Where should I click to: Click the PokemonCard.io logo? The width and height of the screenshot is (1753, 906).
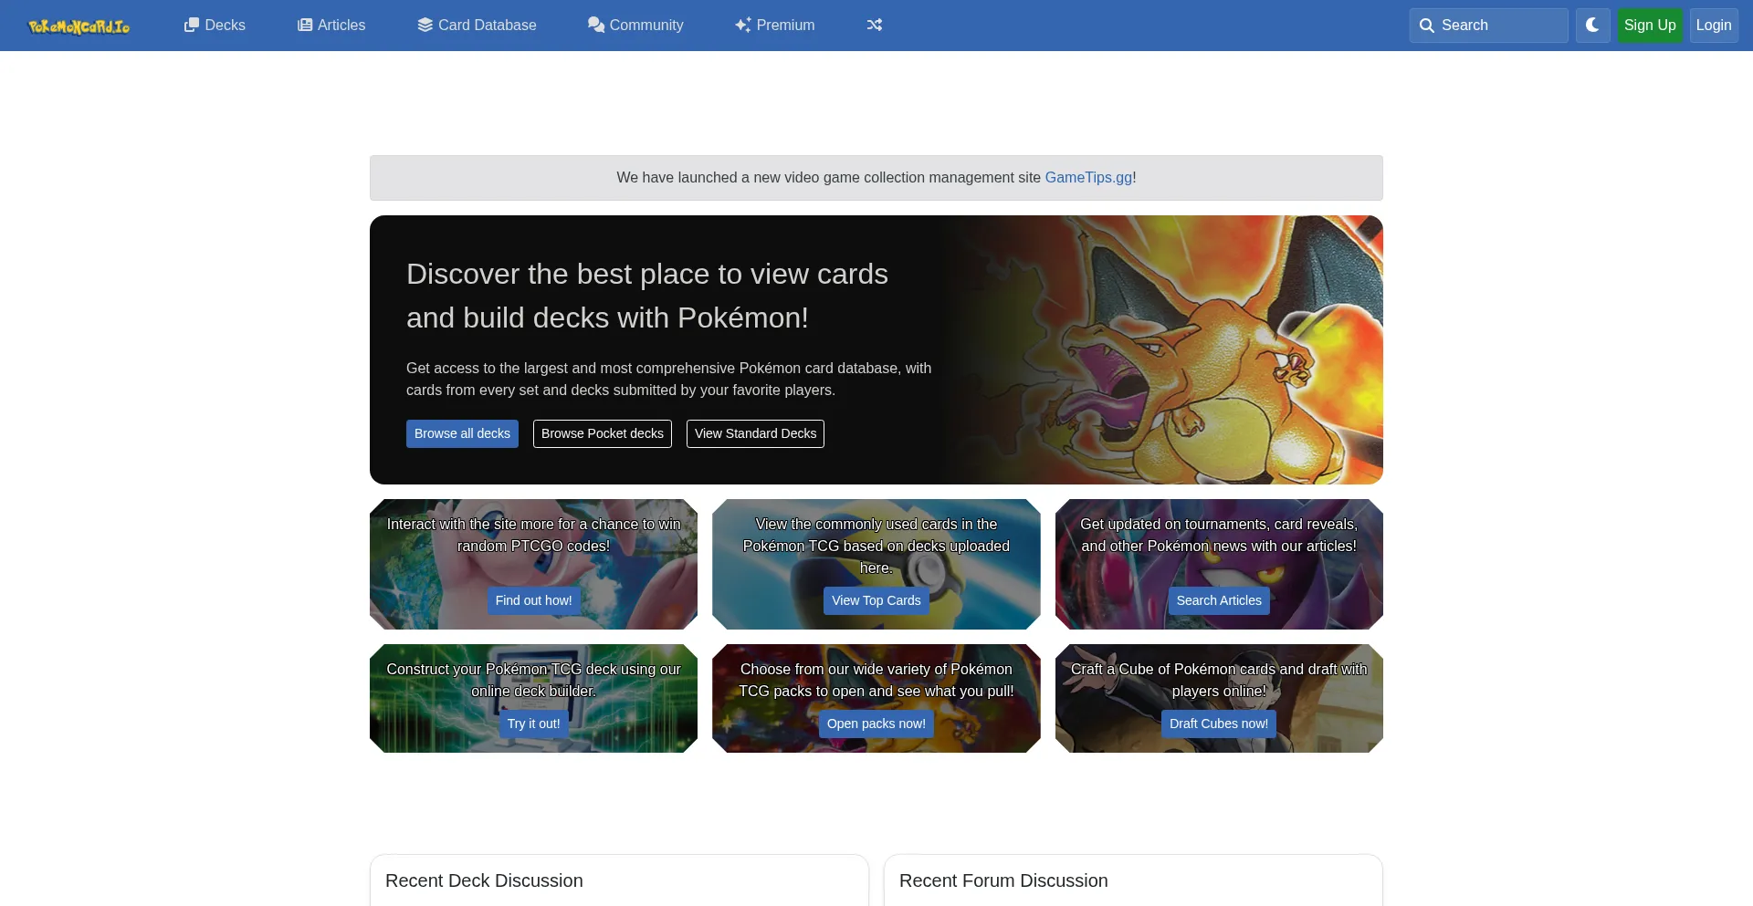pos(79,26)
